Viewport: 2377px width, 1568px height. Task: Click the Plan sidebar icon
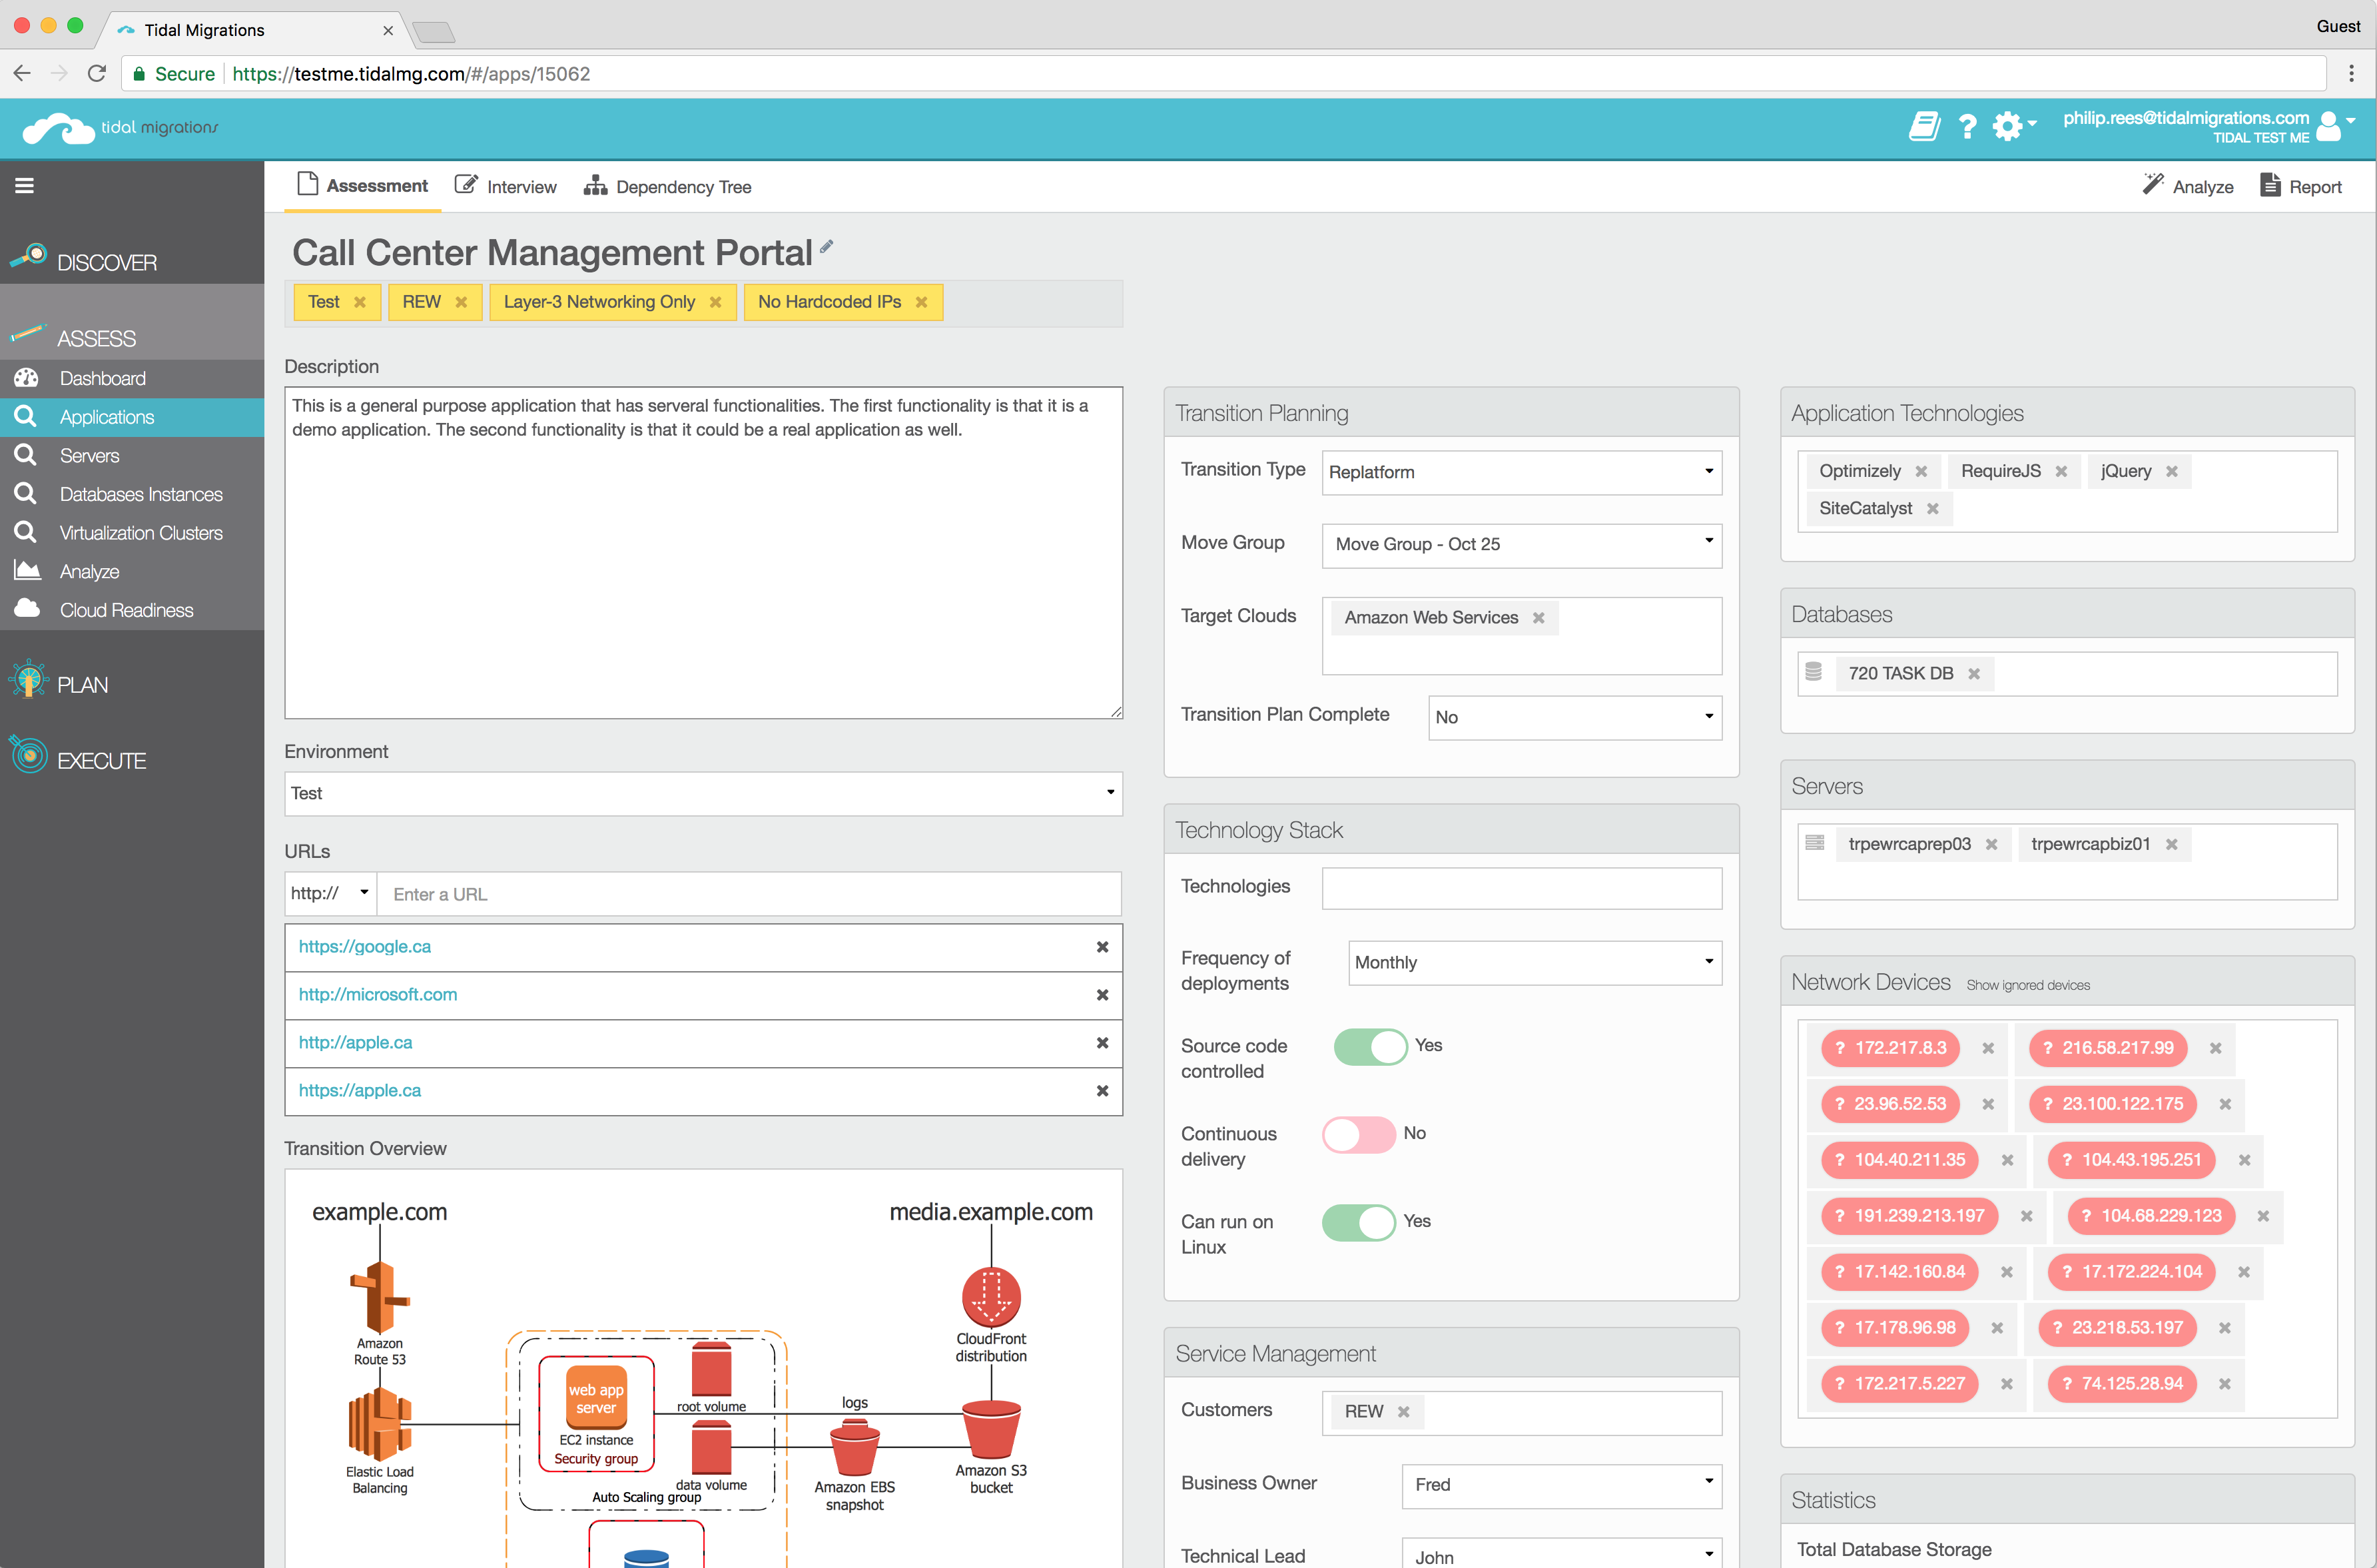[x=26, y=683]
